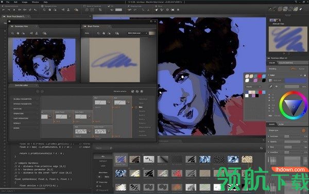309x194 pixels.
Task: Select the Brush Preview tab
Action: [93, 26]
